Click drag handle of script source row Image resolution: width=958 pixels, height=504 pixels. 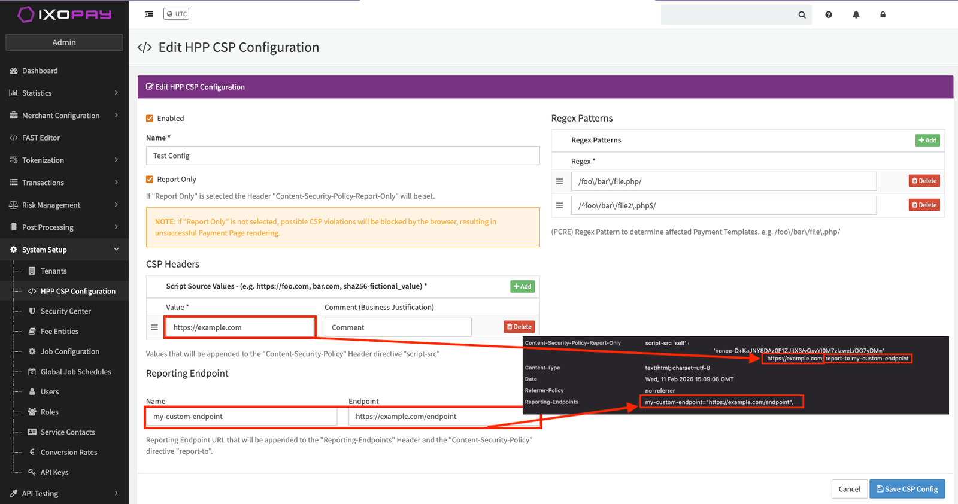click(x=154, y=327)
